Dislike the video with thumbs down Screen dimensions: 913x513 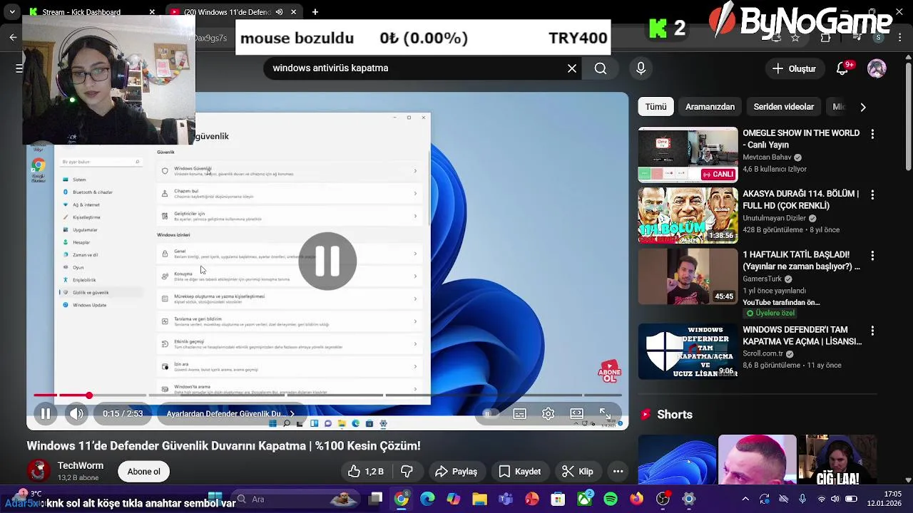[407, 472]
